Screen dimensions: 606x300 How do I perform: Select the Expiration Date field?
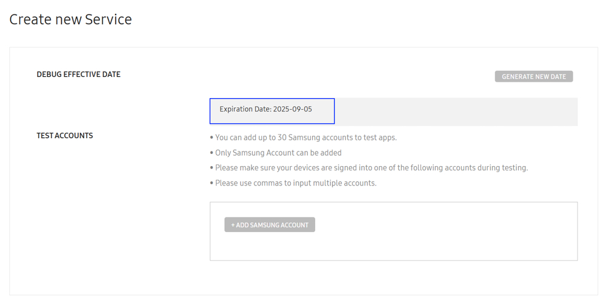(272, 111)
